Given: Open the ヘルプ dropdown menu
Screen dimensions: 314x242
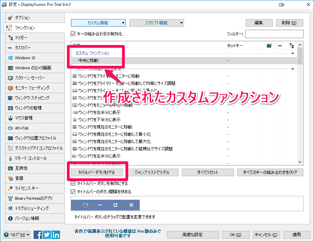Looking at the screenshot, I should click(x=17, y=235).
